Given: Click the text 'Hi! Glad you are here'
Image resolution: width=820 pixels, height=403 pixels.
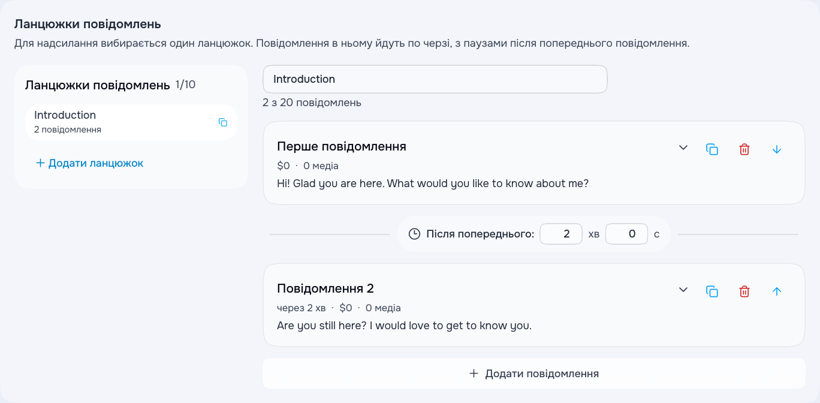Looking at the screenshot, I should [330, 184].
